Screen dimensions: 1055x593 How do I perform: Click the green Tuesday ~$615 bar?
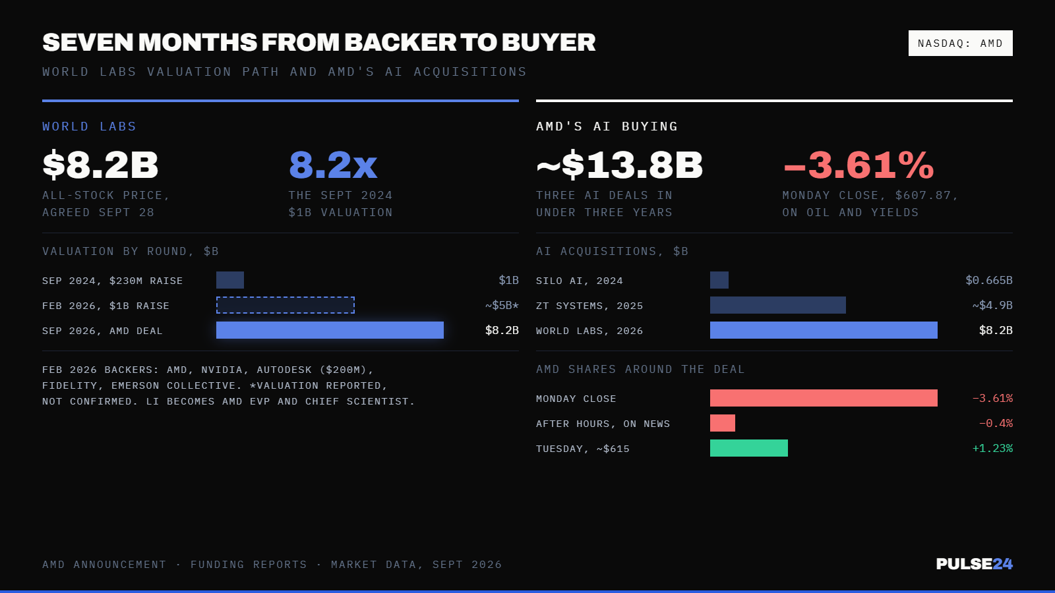tap(749, 448)
